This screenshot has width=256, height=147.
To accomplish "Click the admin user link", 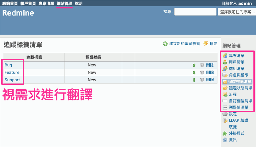I will (245, 4).
